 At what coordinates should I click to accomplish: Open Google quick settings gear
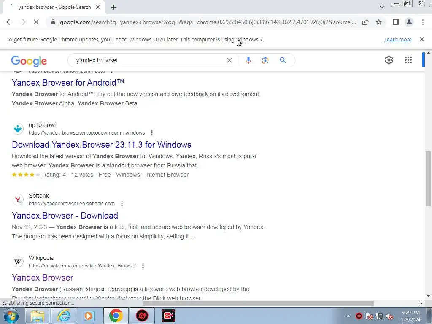389,60
